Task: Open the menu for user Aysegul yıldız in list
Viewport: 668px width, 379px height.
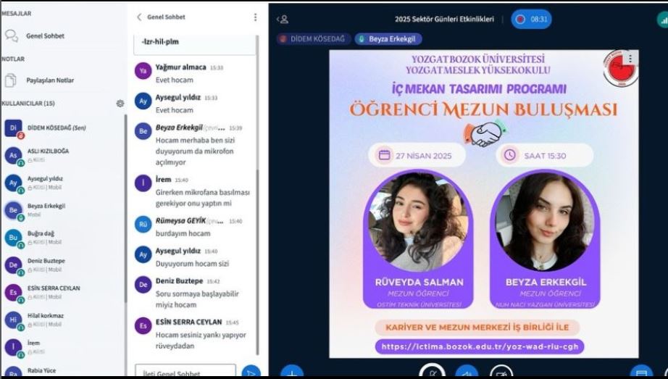Action: pos(64,183)
